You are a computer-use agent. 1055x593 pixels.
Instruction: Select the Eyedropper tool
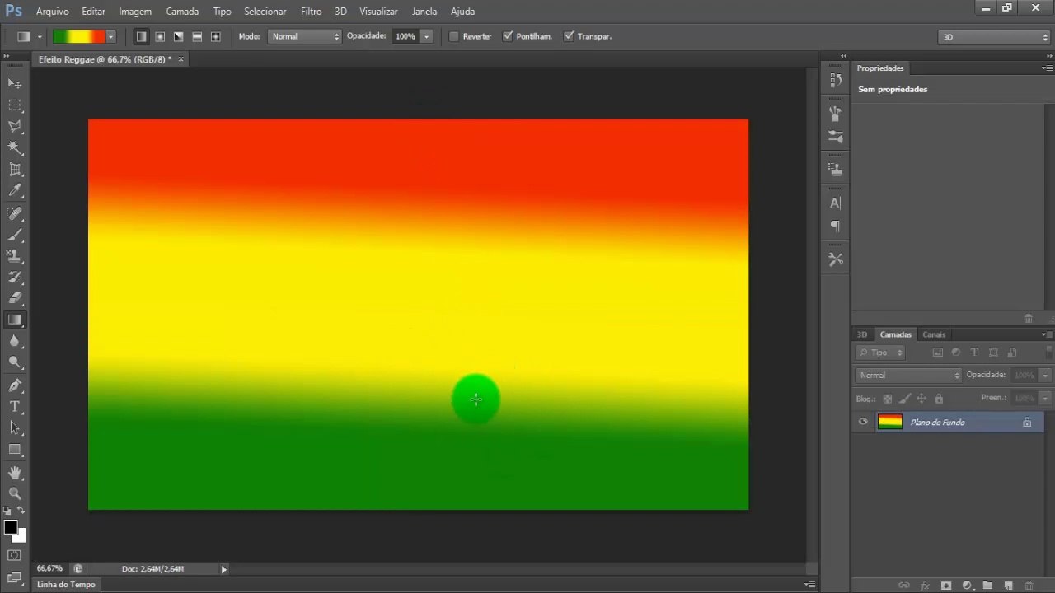click(15, 190)
